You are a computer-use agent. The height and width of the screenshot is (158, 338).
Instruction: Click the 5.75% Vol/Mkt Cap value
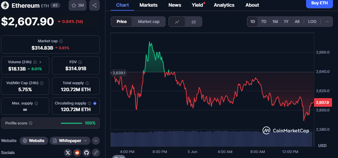coord(25,90)
